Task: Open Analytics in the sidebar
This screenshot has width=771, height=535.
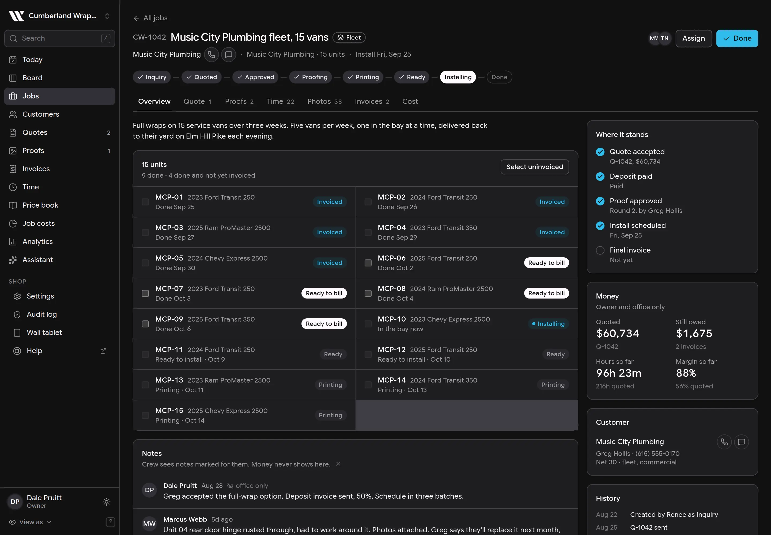Action: [x=59, y=241]
